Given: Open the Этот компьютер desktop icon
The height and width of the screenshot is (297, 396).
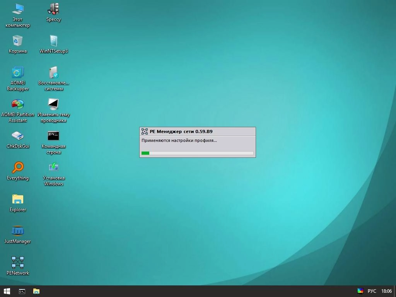Looking at the screenshot, I should (17, 15).
